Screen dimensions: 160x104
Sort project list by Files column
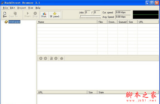pos(102,22)
